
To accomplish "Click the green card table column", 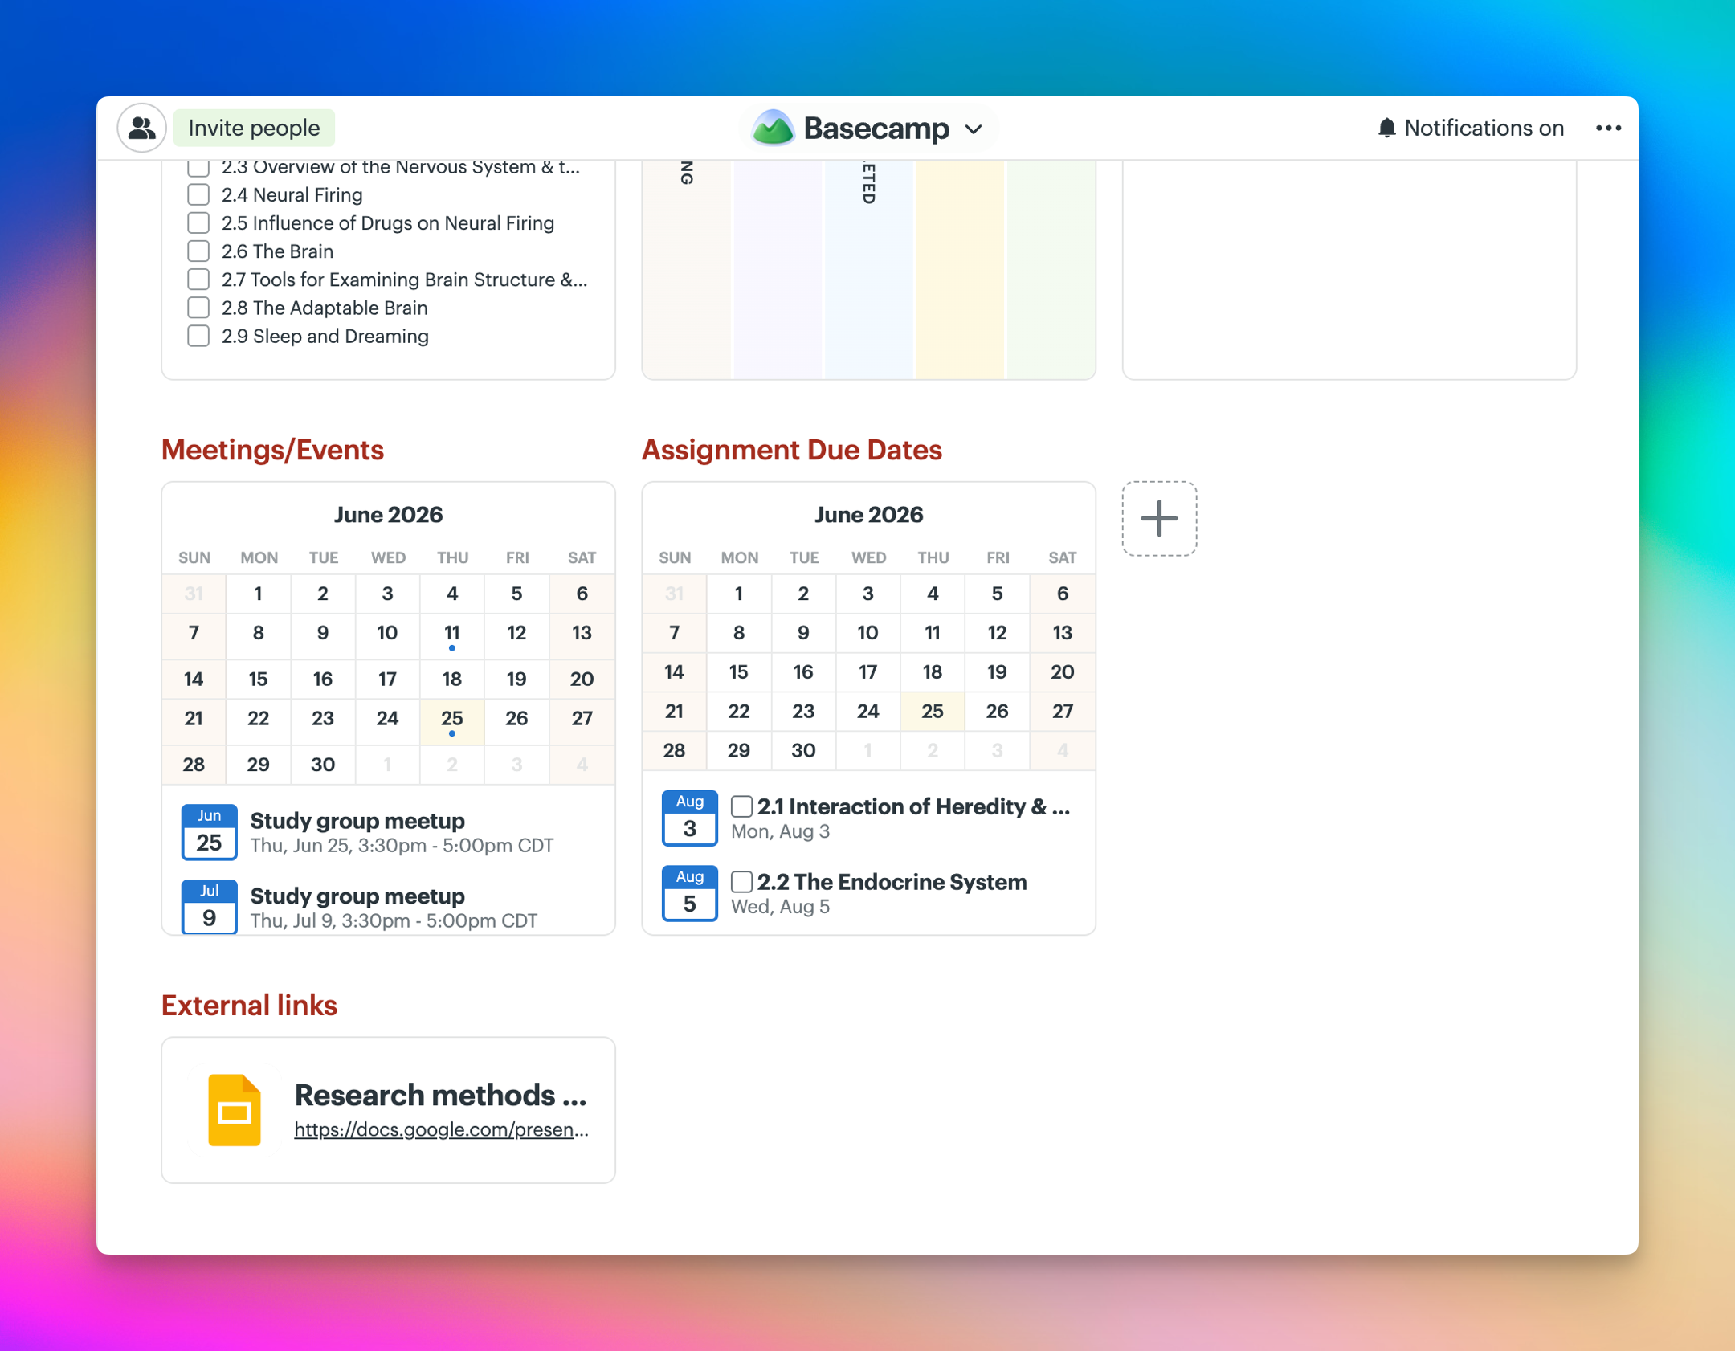I will point(1051,269).
